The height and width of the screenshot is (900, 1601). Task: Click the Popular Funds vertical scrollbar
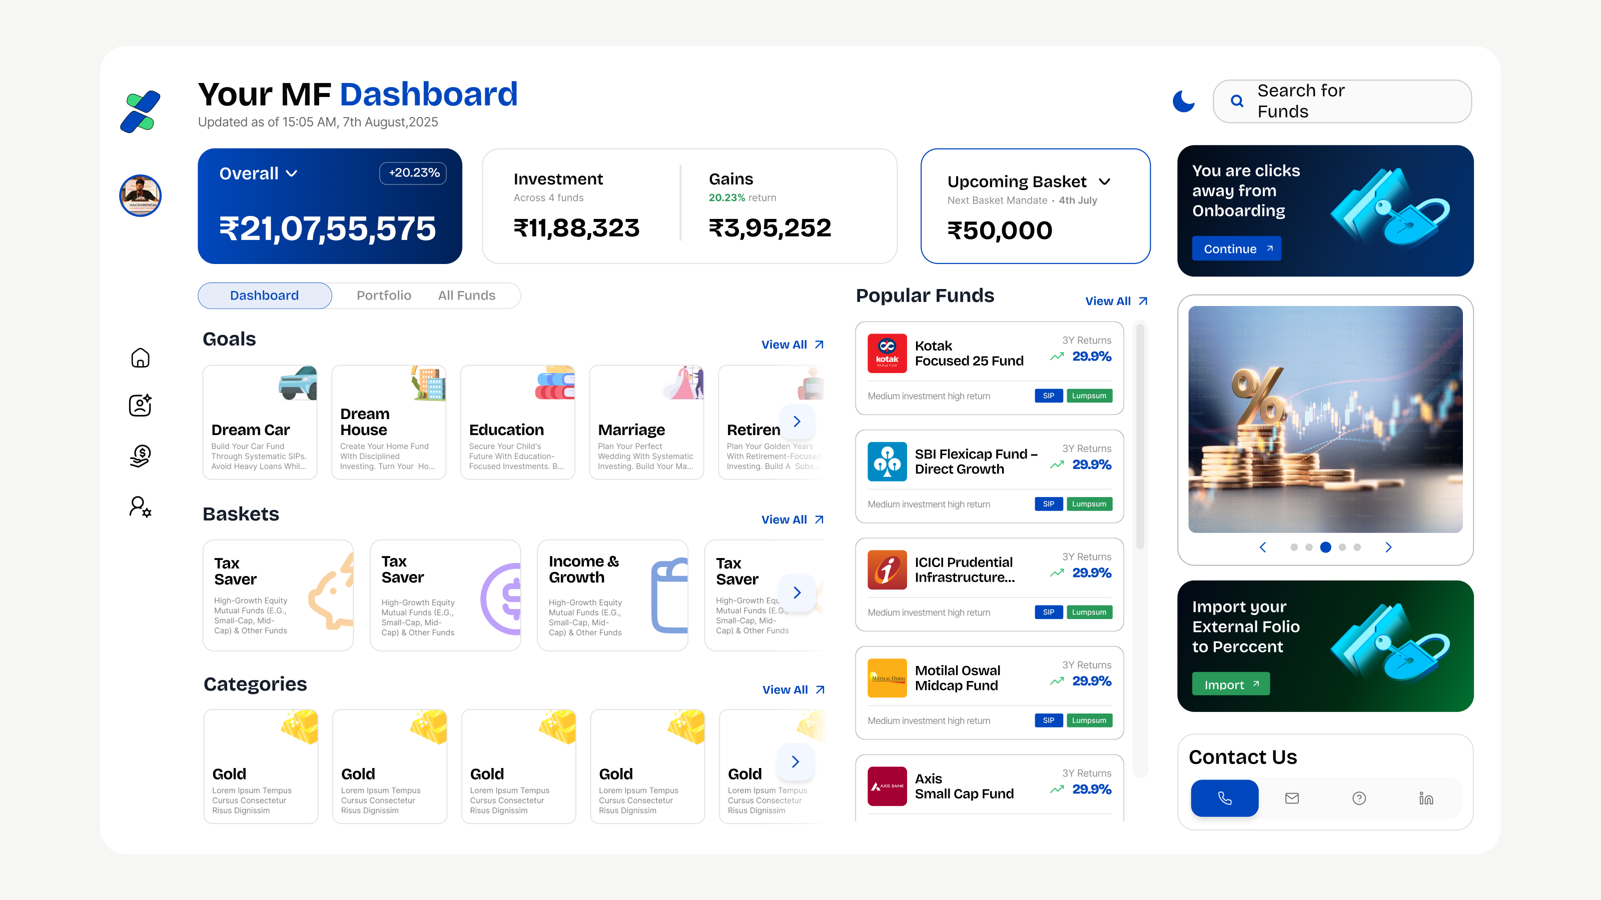1140,435
